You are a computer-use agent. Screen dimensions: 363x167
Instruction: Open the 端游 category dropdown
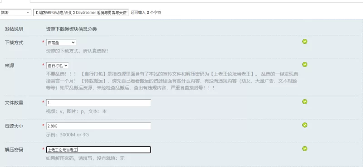15,13
